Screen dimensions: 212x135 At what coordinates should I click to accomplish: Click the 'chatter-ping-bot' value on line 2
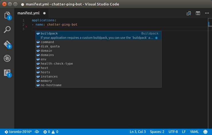pos(62,24)
